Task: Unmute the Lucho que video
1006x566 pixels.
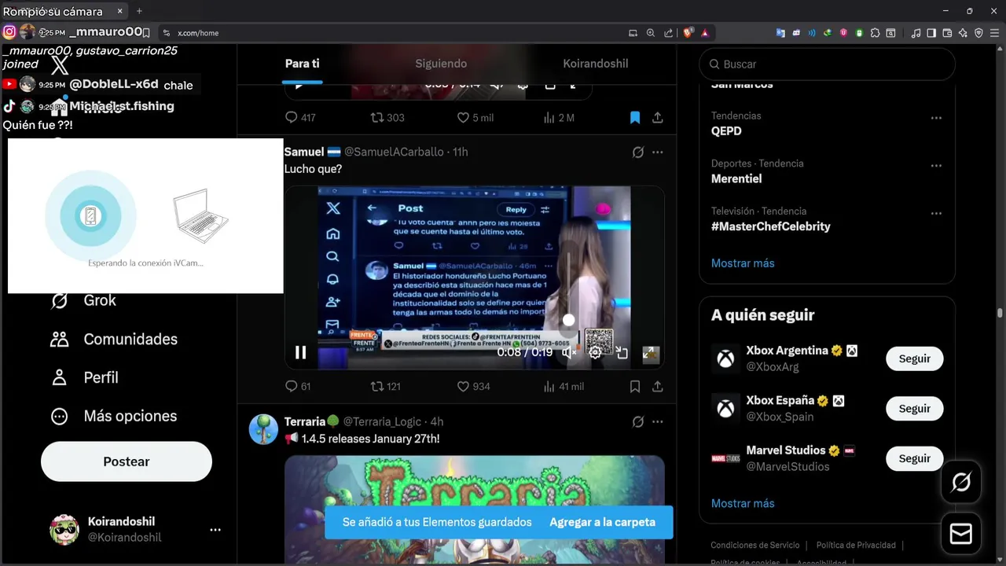Action: (x=569, y=353)
